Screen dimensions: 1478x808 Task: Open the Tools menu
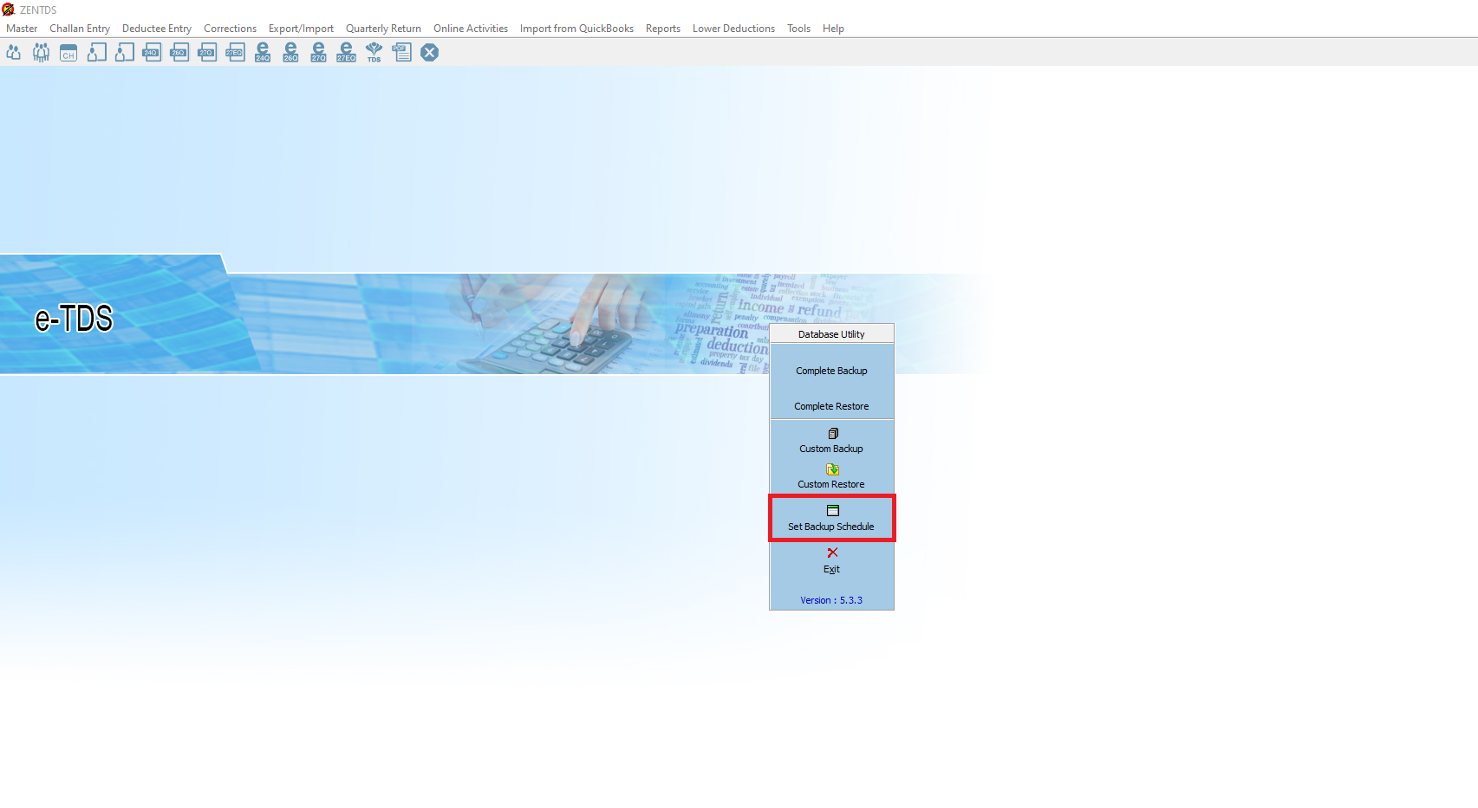tap(798, 29)
